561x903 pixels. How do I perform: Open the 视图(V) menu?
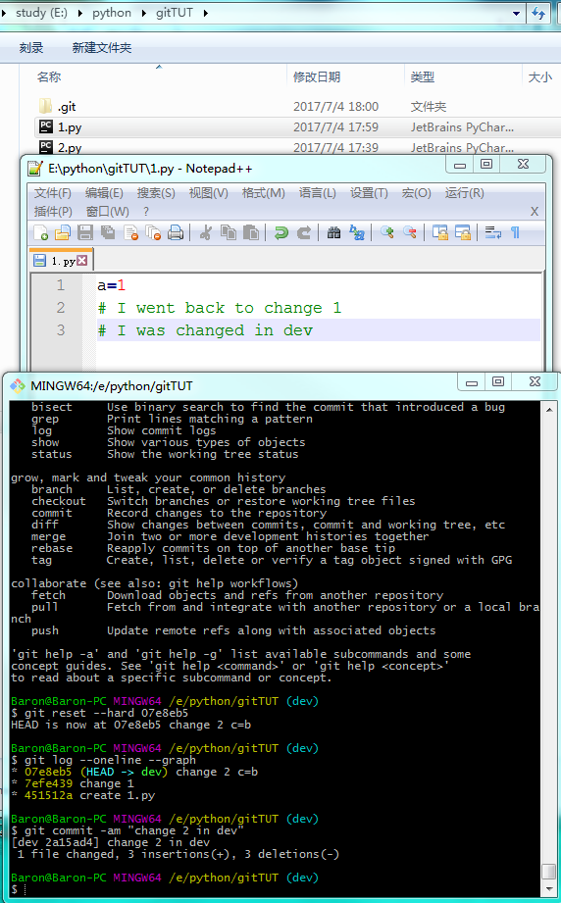point(209,193)
